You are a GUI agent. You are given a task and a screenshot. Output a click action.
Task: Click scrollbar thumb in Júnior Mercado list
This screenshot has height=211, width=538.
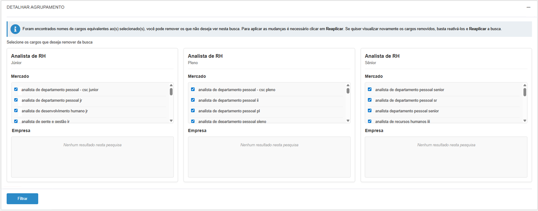(x=171, y=91)
